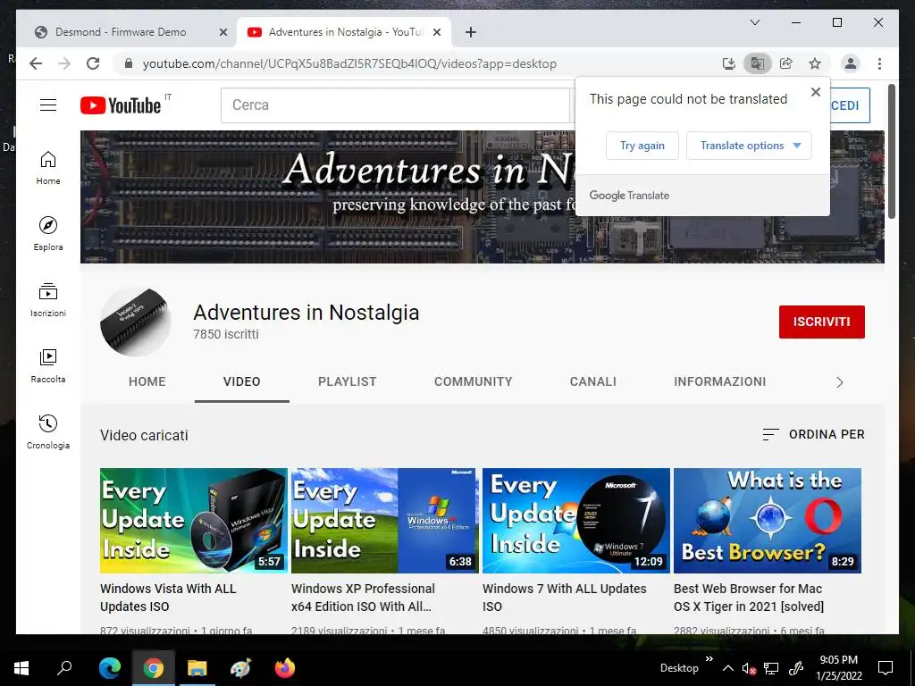Open Esplora in the sidebar
Image resolution: width=915 pixels, height=686 pixels.
[x=48, y=234]
